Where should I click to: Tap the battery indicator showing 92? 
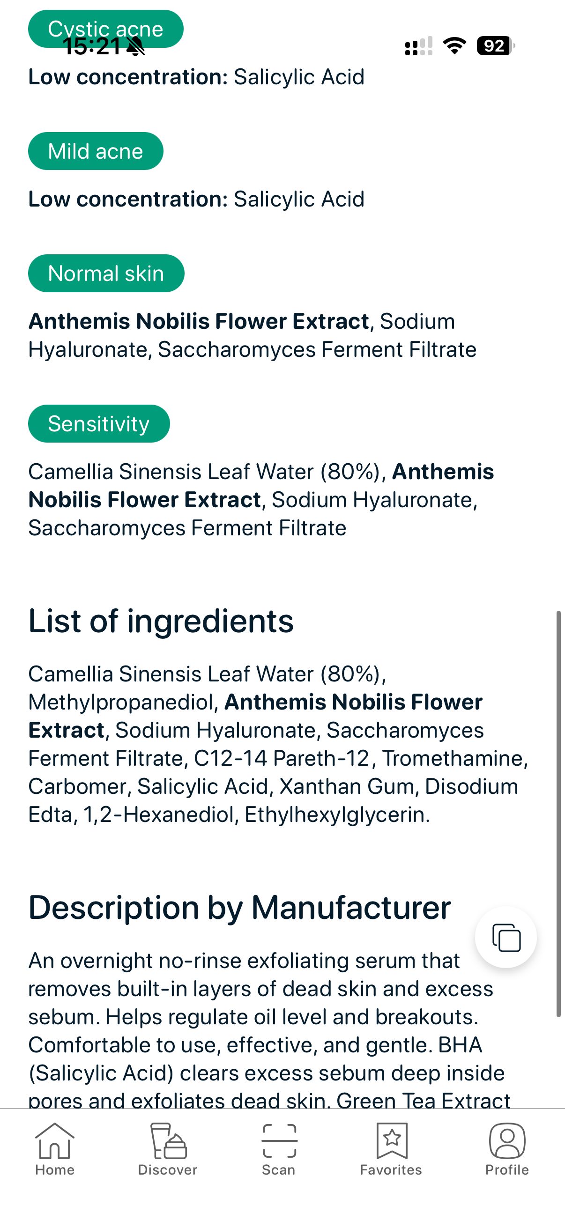(x=494, y=46)
